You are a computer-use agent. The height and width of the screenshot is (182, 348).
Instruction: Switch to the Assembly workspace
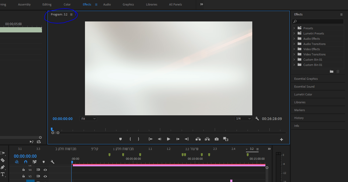tap(24, 4)
